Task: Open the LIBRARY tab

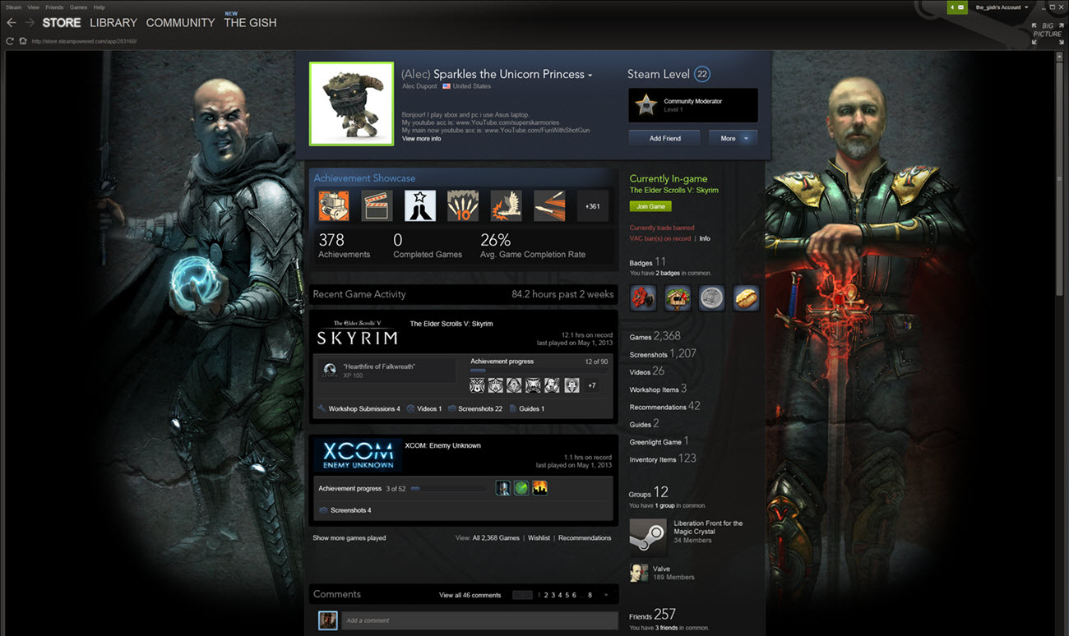Action: click(113, 23)
